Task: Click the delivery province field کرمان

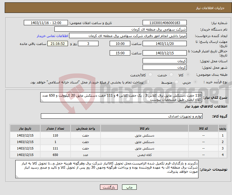Action: click(x=165, y=61)
